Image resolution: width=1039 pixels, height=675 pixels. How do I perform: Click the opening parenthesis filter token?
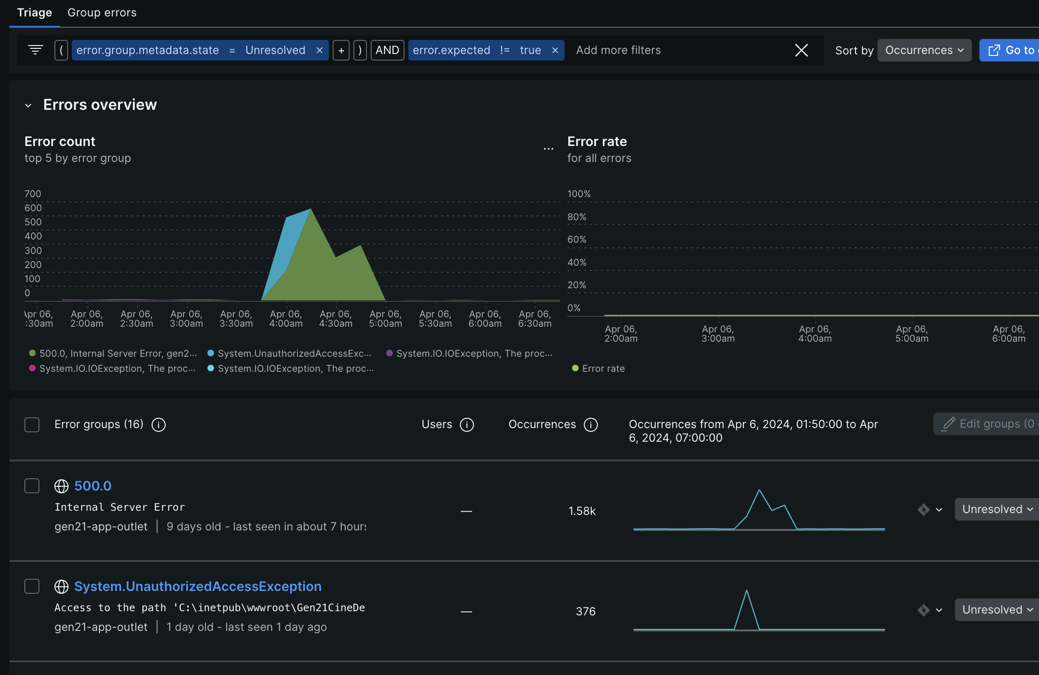(61, 50)
